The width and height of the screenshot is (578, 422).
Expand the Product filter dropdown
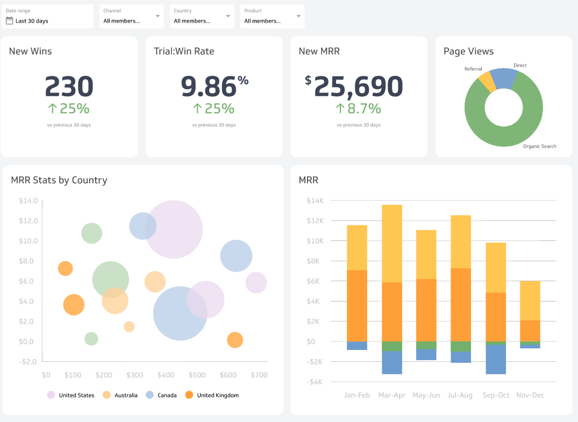[x=273, y=17]
